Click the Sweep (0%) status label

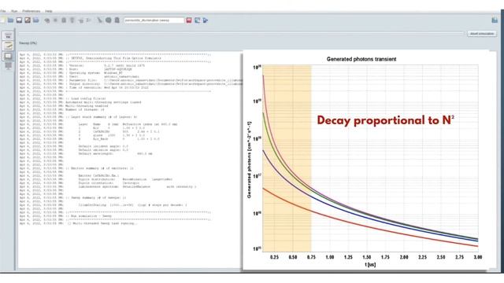(x=28, y=43)
